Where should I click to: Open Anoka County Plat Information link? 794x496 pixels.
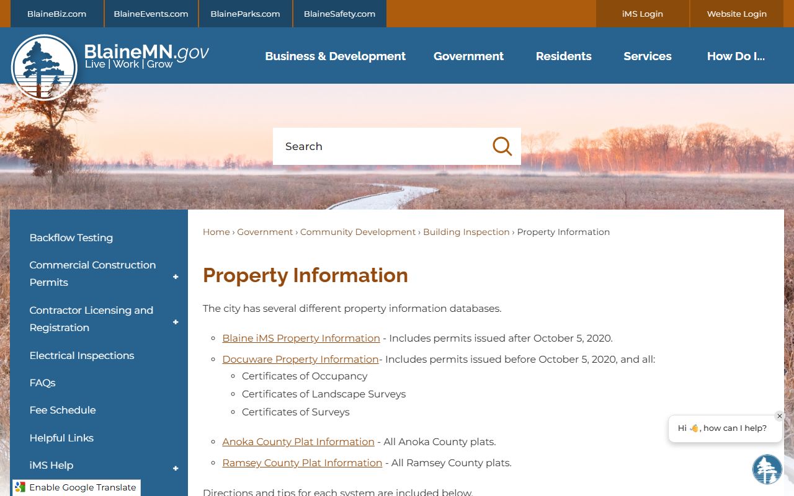(x=298, y=442)
